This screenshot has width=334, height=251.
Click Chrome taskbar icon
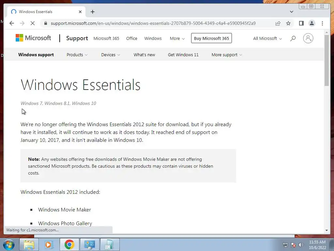pos(69,244)
